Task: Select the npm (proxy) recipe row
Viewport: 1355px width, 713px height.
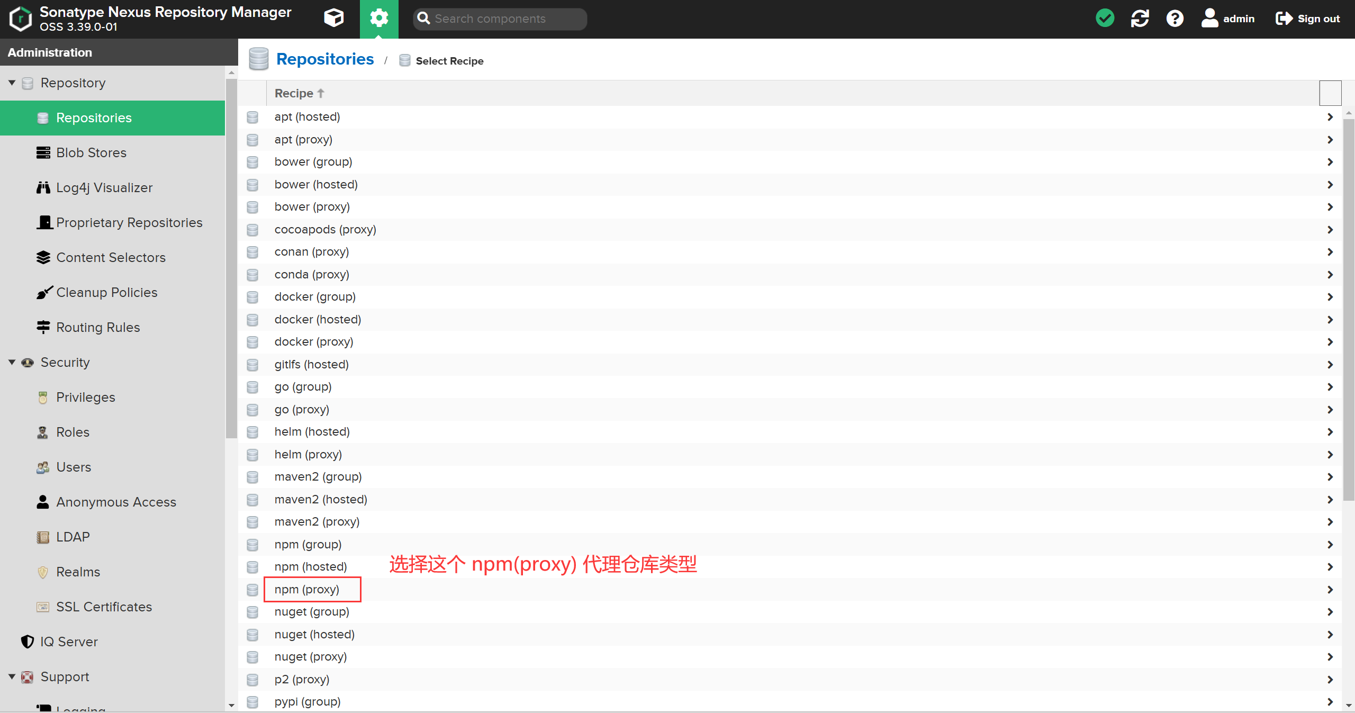Action: pos(307,590)
